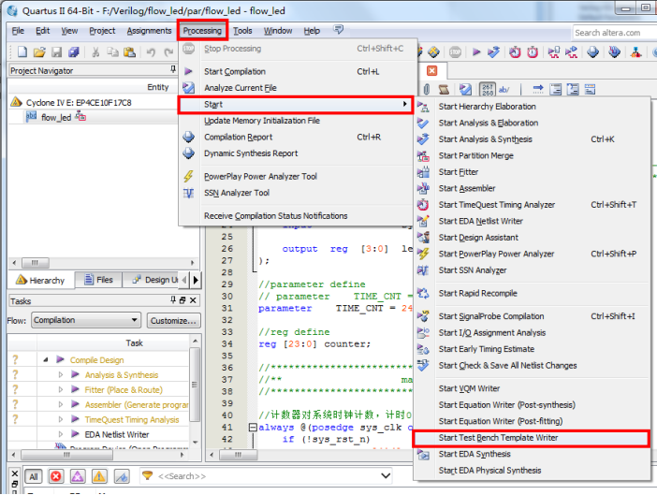Image resolution: width=657 pixels, height=495 pixels.
Task: Show all messages with All filter button
Action: [34, 476]
